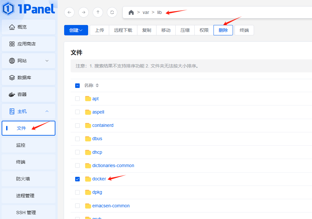This screenshot has width=312, height=219.
Task: Open the dictionaries-common folder link
Action: tap(113, 165)
